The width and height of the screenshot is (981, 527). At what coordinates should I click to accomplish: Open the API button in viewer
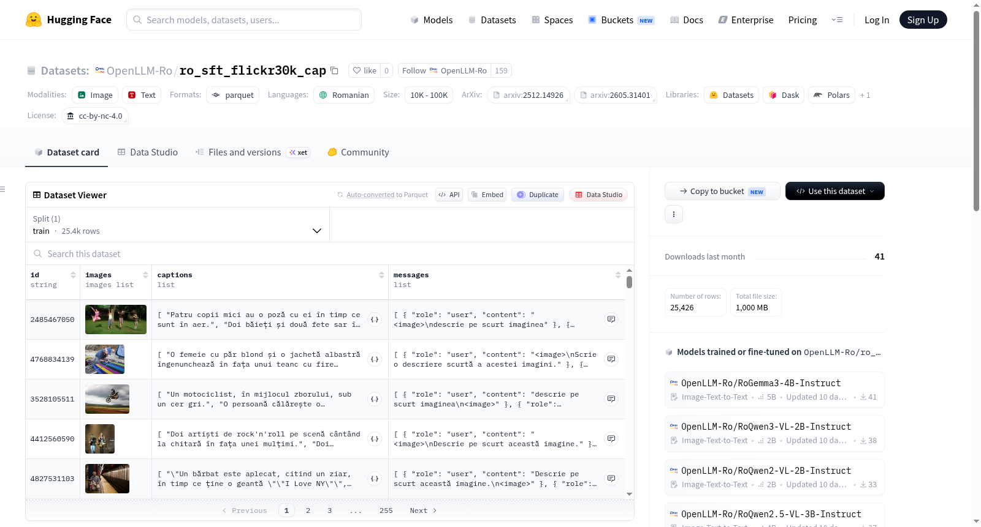(x=449, y=195)
